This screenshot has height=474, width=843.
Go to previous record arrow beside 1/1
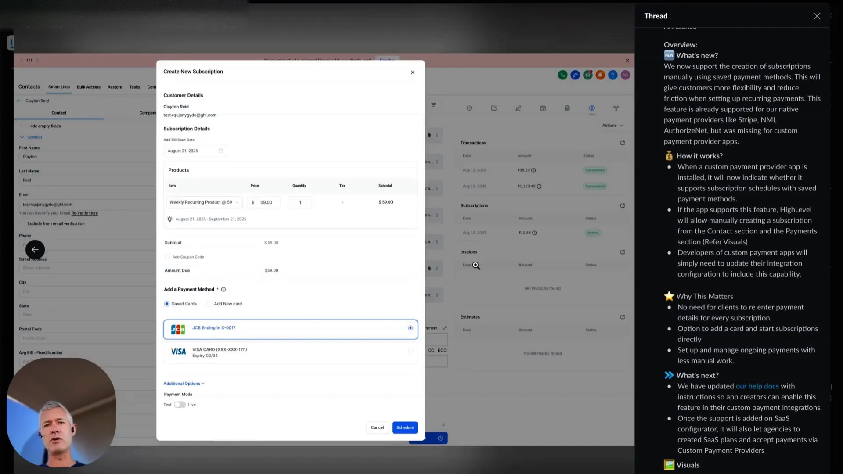21,61
